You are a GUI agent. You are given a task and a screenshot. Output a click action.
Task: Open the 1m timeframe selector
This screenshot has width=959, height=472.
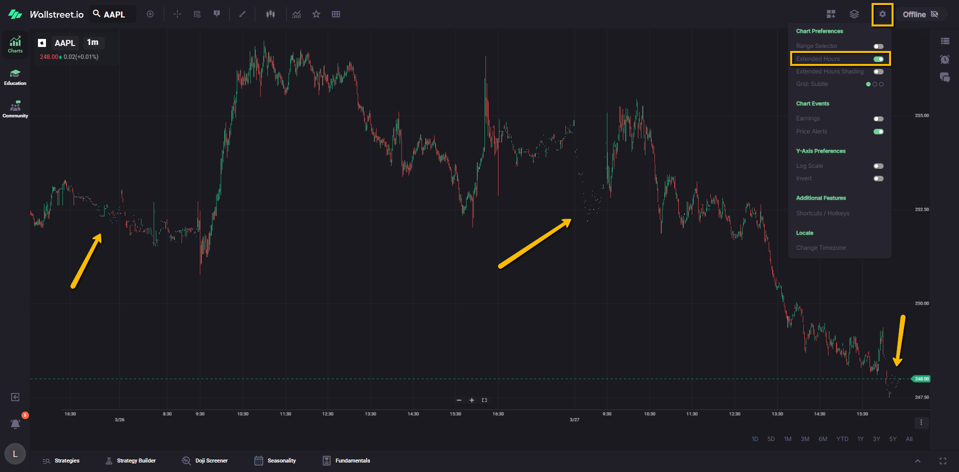pyautogui.click(x=92, y=42)
